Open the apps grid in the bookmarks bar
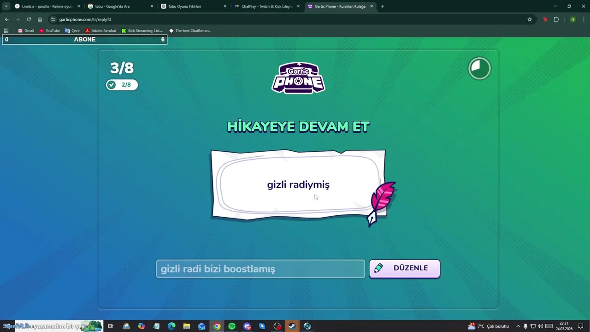 [6, 31]
